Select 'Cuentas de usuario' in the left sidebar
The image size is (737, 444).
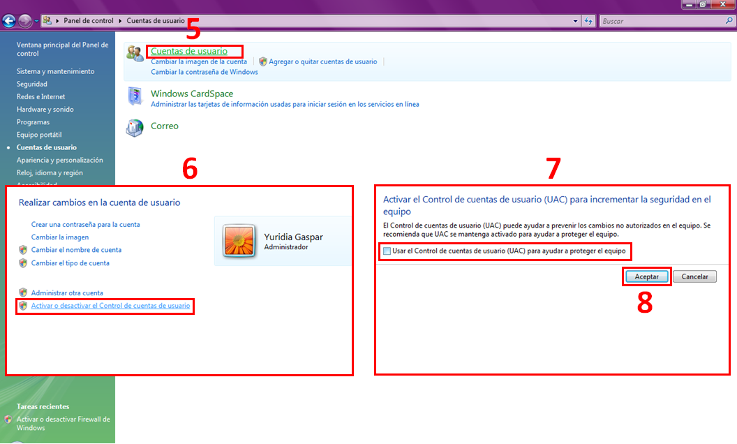coord(47,148)
